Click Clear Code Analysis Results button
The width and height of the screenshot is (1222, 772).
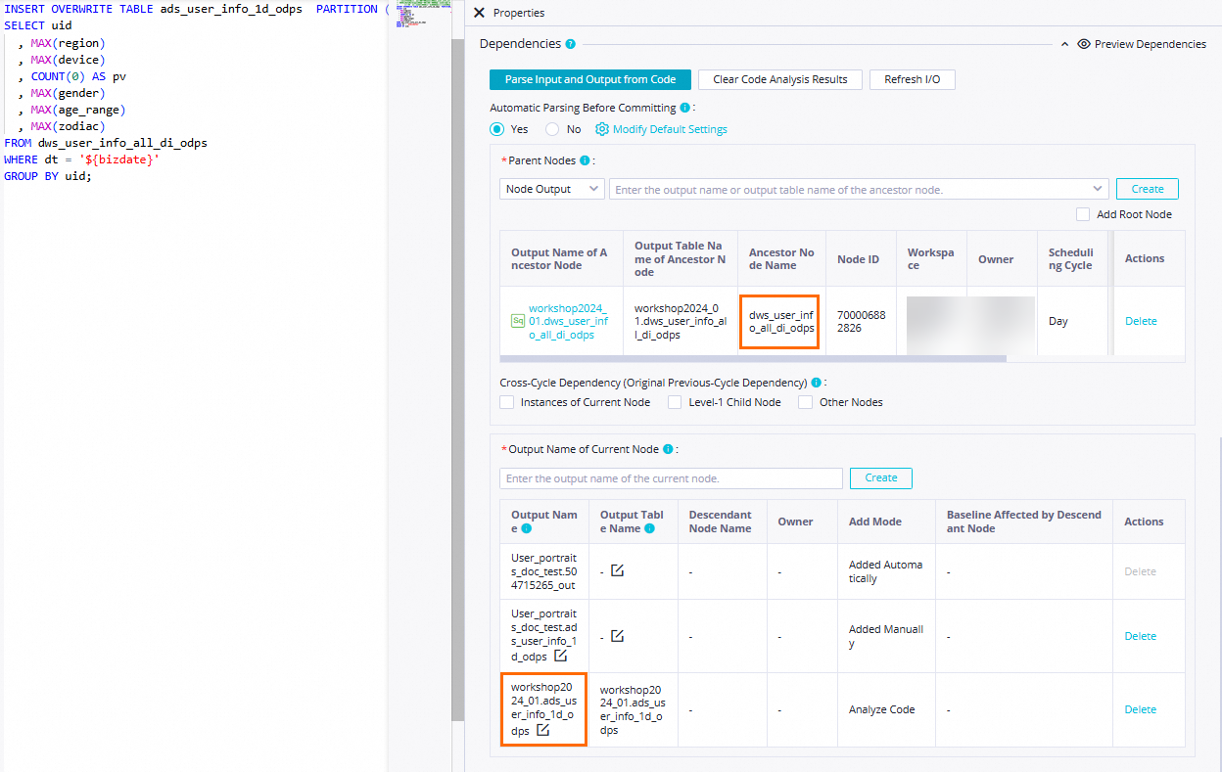click(x=780, y=79)
